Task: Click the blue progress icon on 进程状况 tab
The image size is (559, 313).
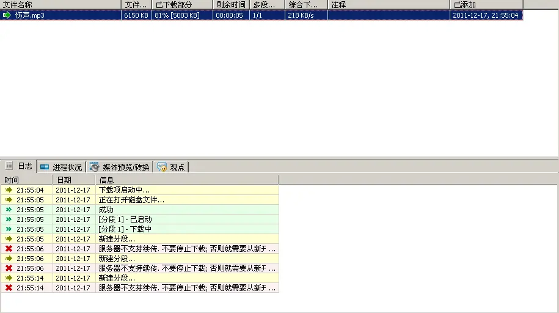Action: coord(45,167)
